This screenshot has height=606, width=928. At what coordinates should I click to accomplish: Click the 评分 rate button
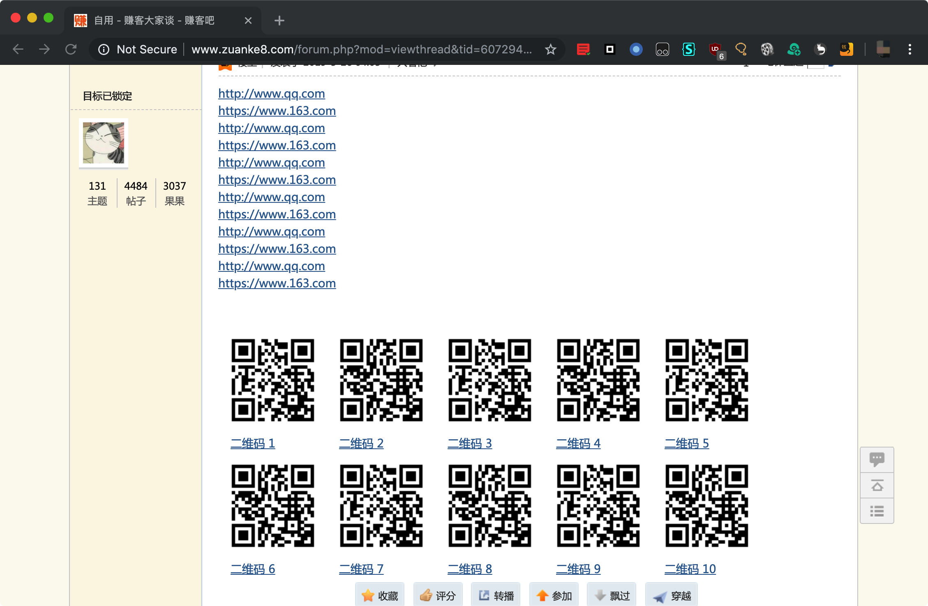tap(438, 595)
